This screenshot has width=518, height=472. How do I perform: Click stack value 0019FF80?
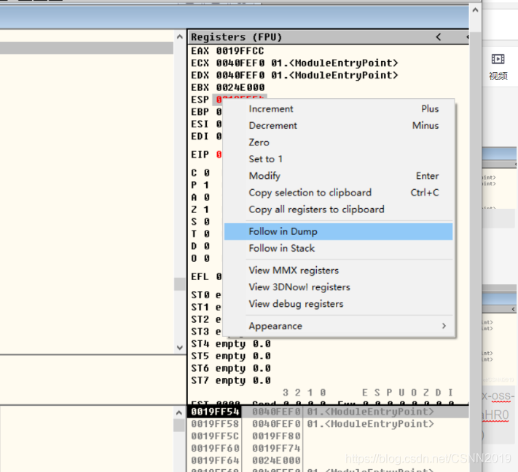point(276,436)
